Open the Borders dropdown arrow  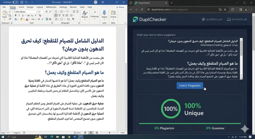click(64, 19)
